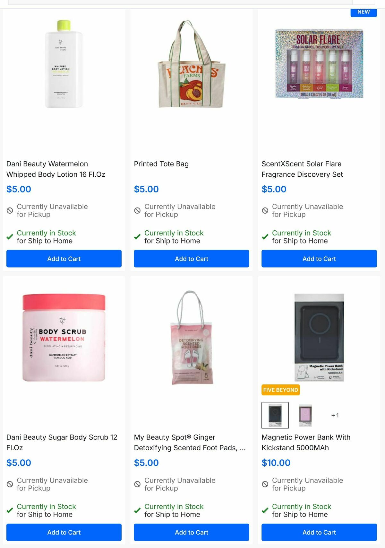Add the Magnetic Power Bank to cart
Viewport: 385px width, 548px height.
319,532
